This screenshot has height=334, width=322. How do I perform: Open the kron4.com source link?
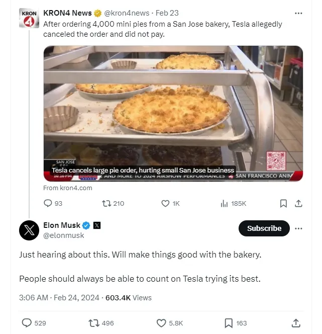[68, 188]
